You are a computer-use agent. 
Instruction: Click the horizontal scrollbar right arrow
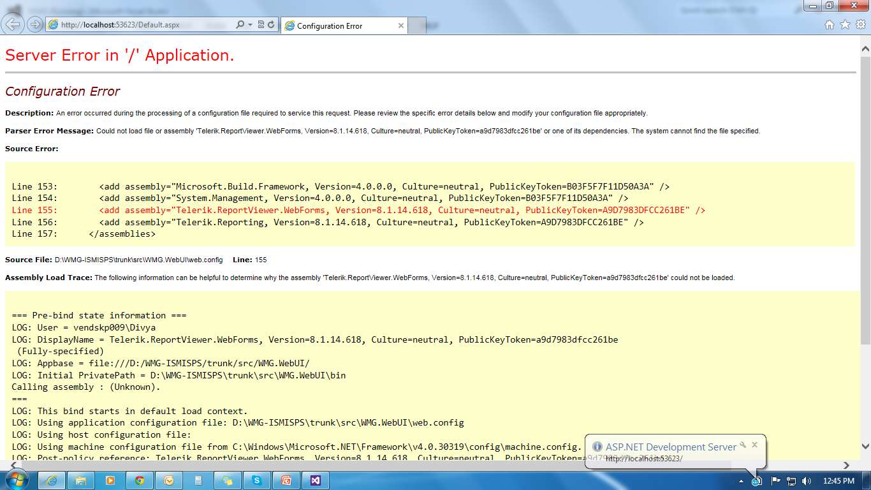[847, 465]
